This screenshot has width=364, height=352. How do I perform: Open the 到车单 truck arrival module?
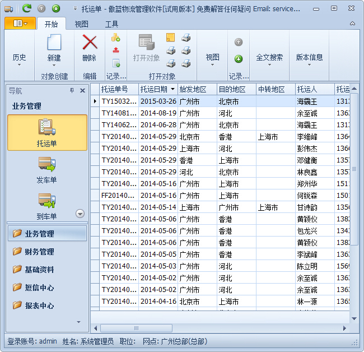tap(47, 205)
